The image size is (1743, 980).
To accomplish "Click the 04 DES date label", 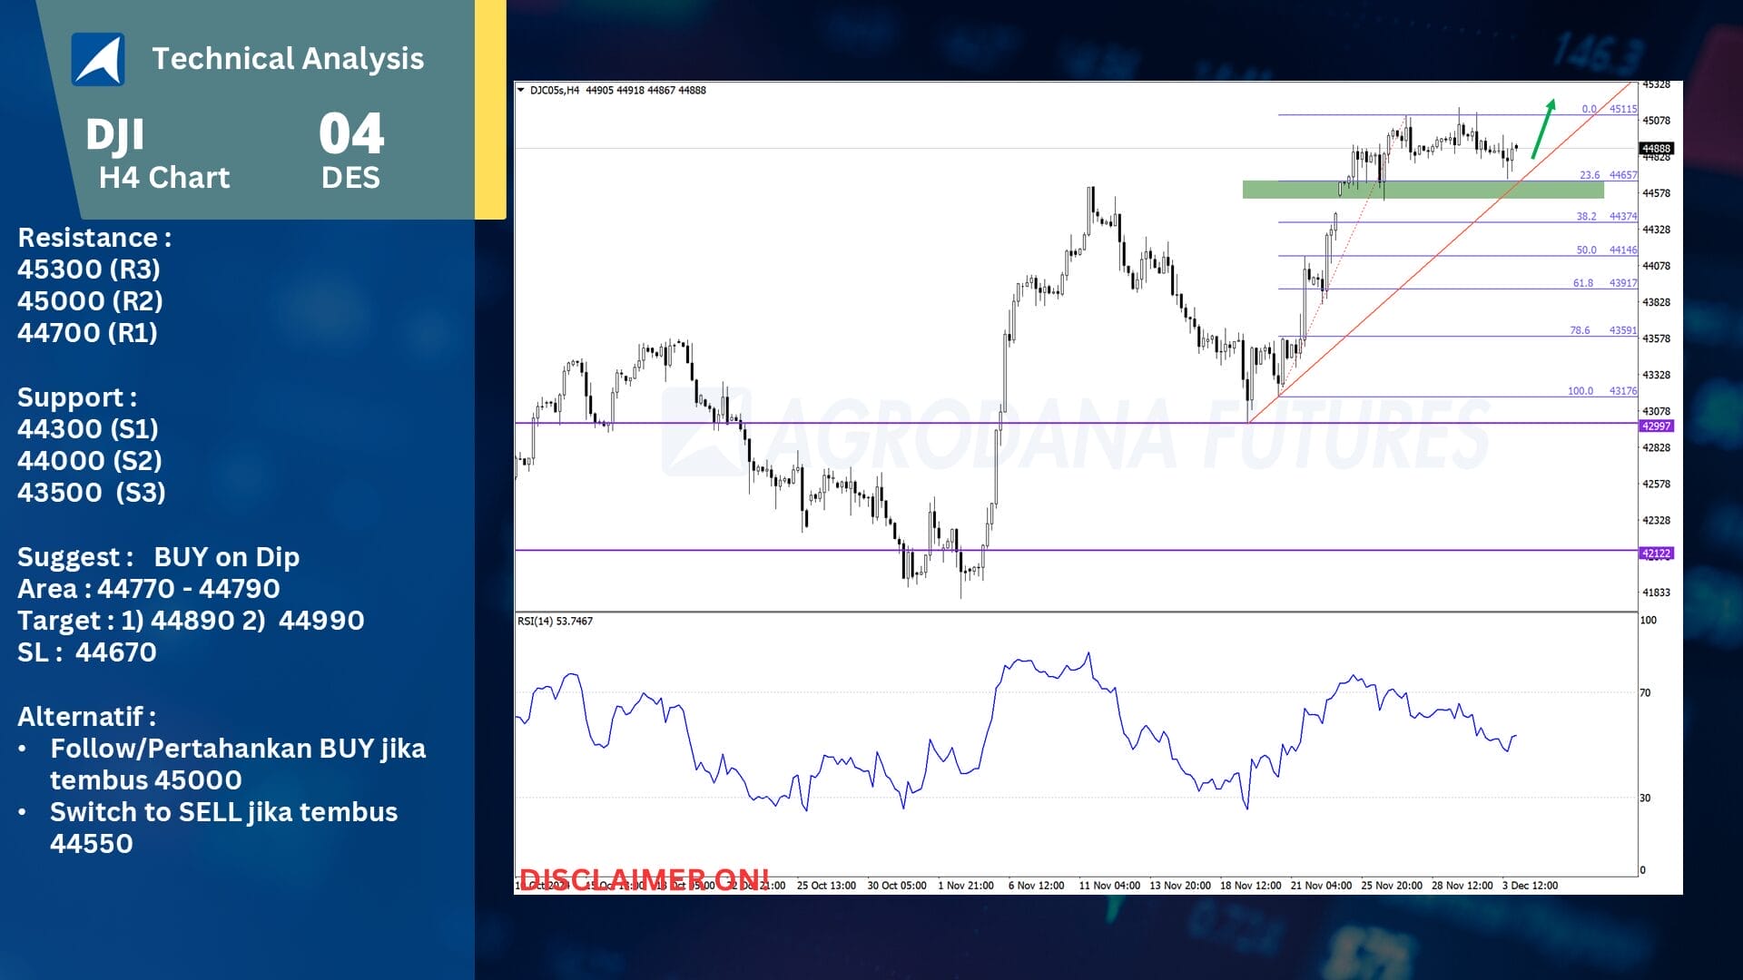I will tap(351, 151).
